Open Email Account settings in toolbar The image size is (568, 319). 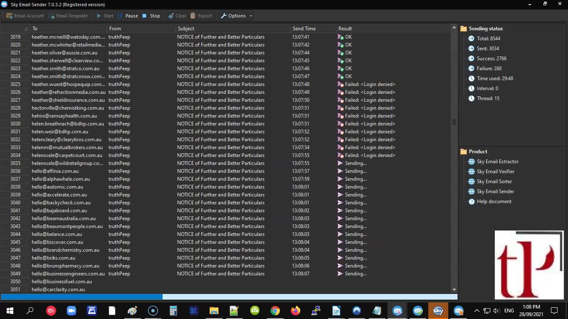pos(25,16)
